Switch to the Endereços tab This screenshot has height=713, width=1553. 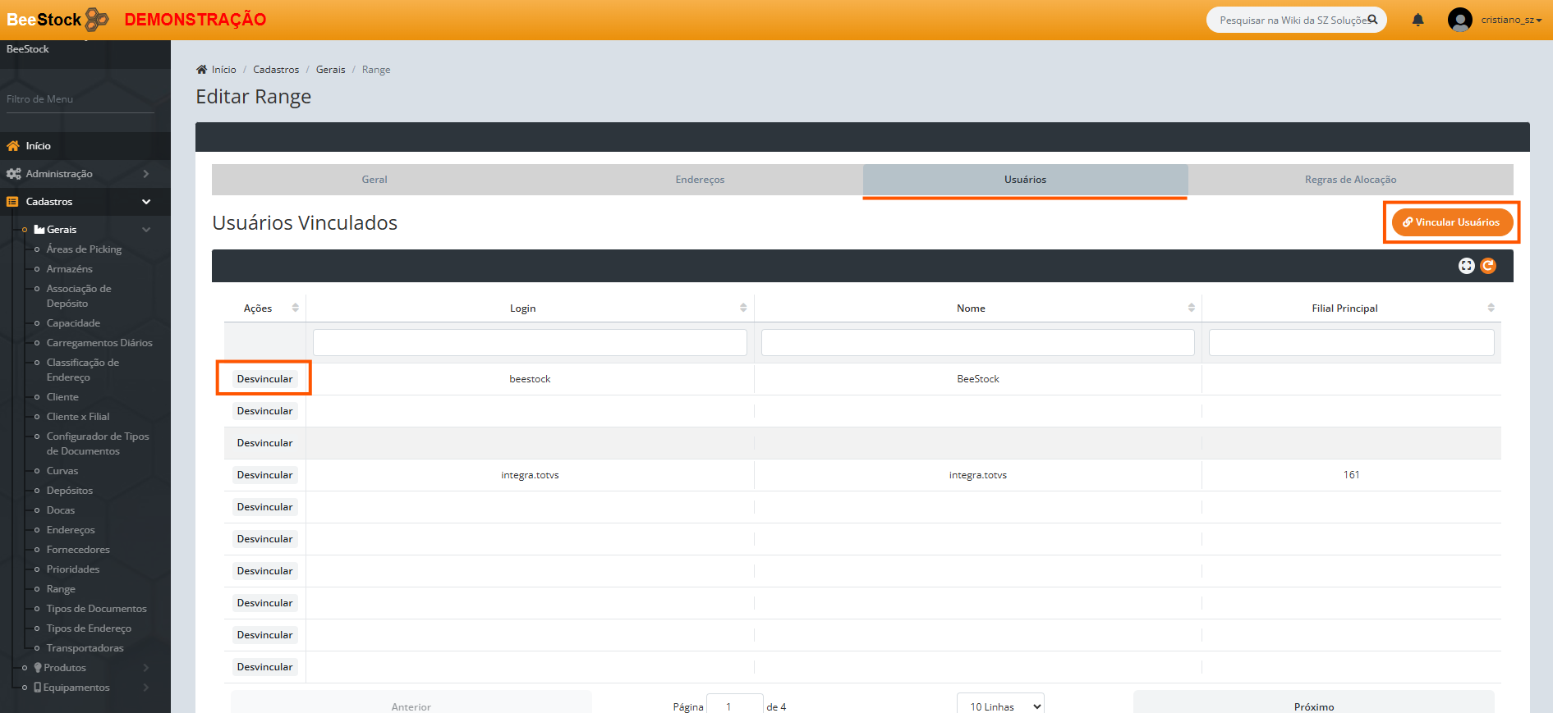(x=700, y=180)
